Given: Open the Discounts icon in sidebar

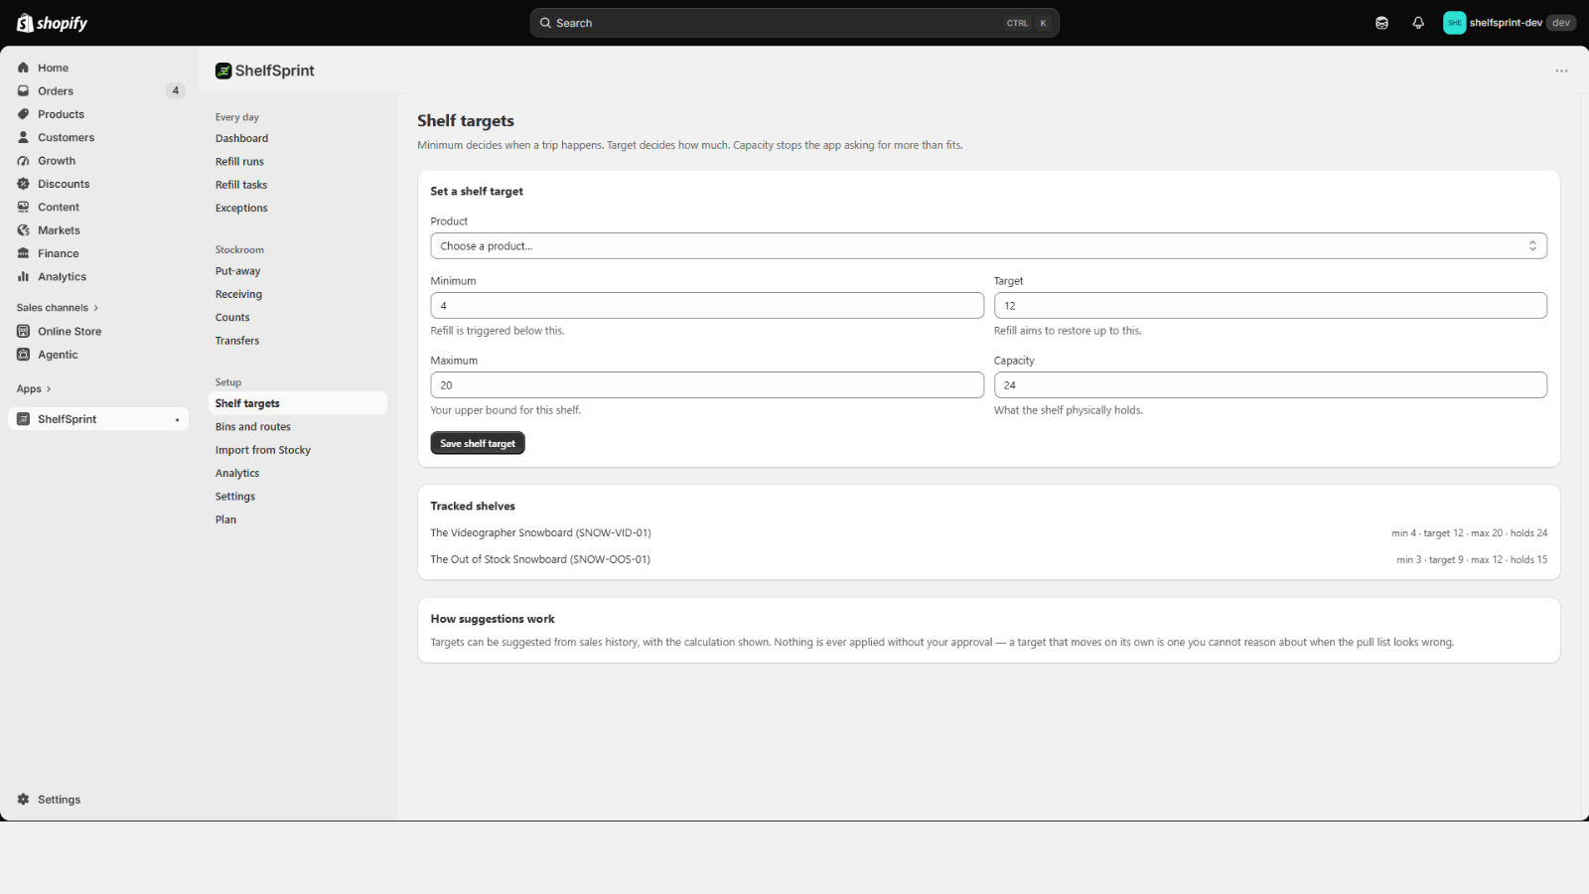Looking at the screenshot, I should tap(23, 184).
